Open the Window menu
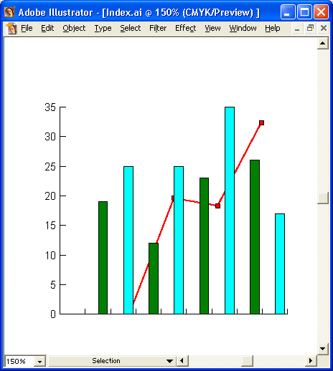 (243, 29)
